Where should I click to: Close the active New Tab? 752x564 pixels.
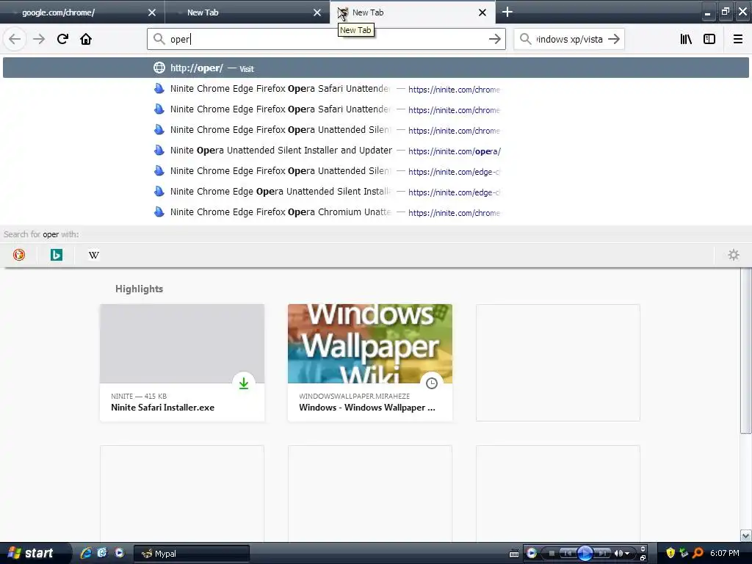[x=482, y=12]
